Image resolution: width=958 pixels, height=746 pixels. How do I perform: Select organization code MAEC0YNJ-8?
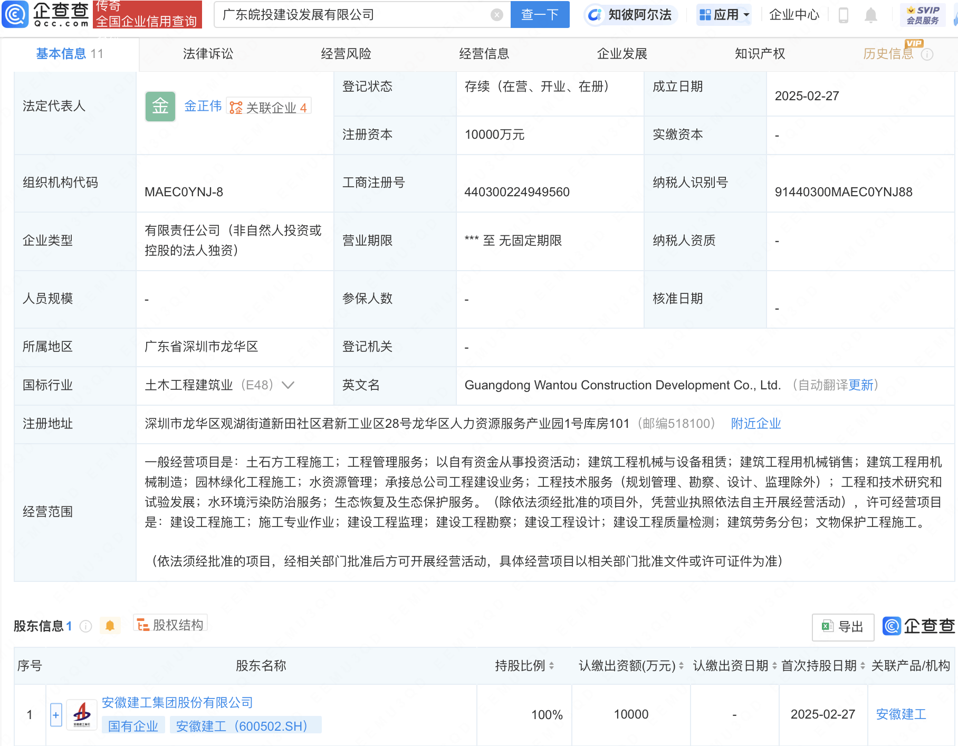pyautogui.click(x=184, y=192)
